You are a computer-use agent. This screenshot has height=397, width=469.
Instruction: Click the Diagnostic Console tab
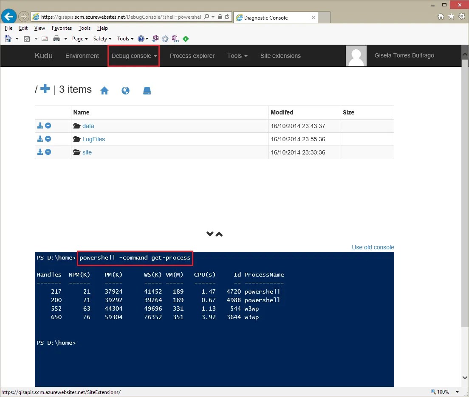tap(275, 17)
